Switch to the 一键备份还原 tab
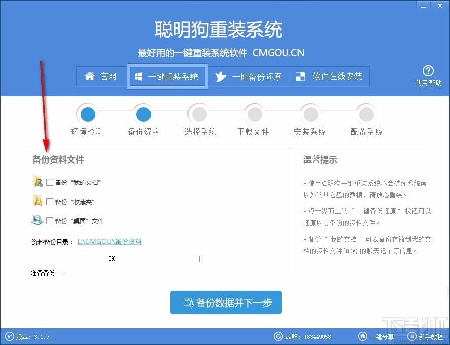The image size is (450, 345). point(248,76)
